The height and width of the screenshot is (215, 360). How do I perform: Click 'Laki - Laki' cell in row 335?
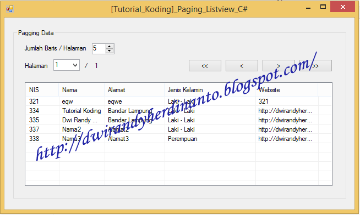coord(181,120)
